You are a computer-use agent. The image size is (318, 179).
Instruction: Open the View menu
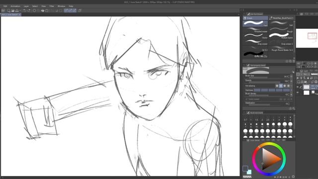coord(43,6)
